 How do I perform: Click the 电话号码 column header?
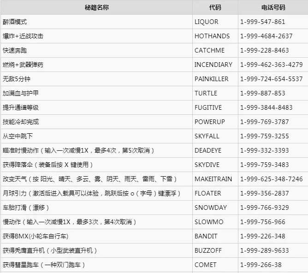[273, 7]
